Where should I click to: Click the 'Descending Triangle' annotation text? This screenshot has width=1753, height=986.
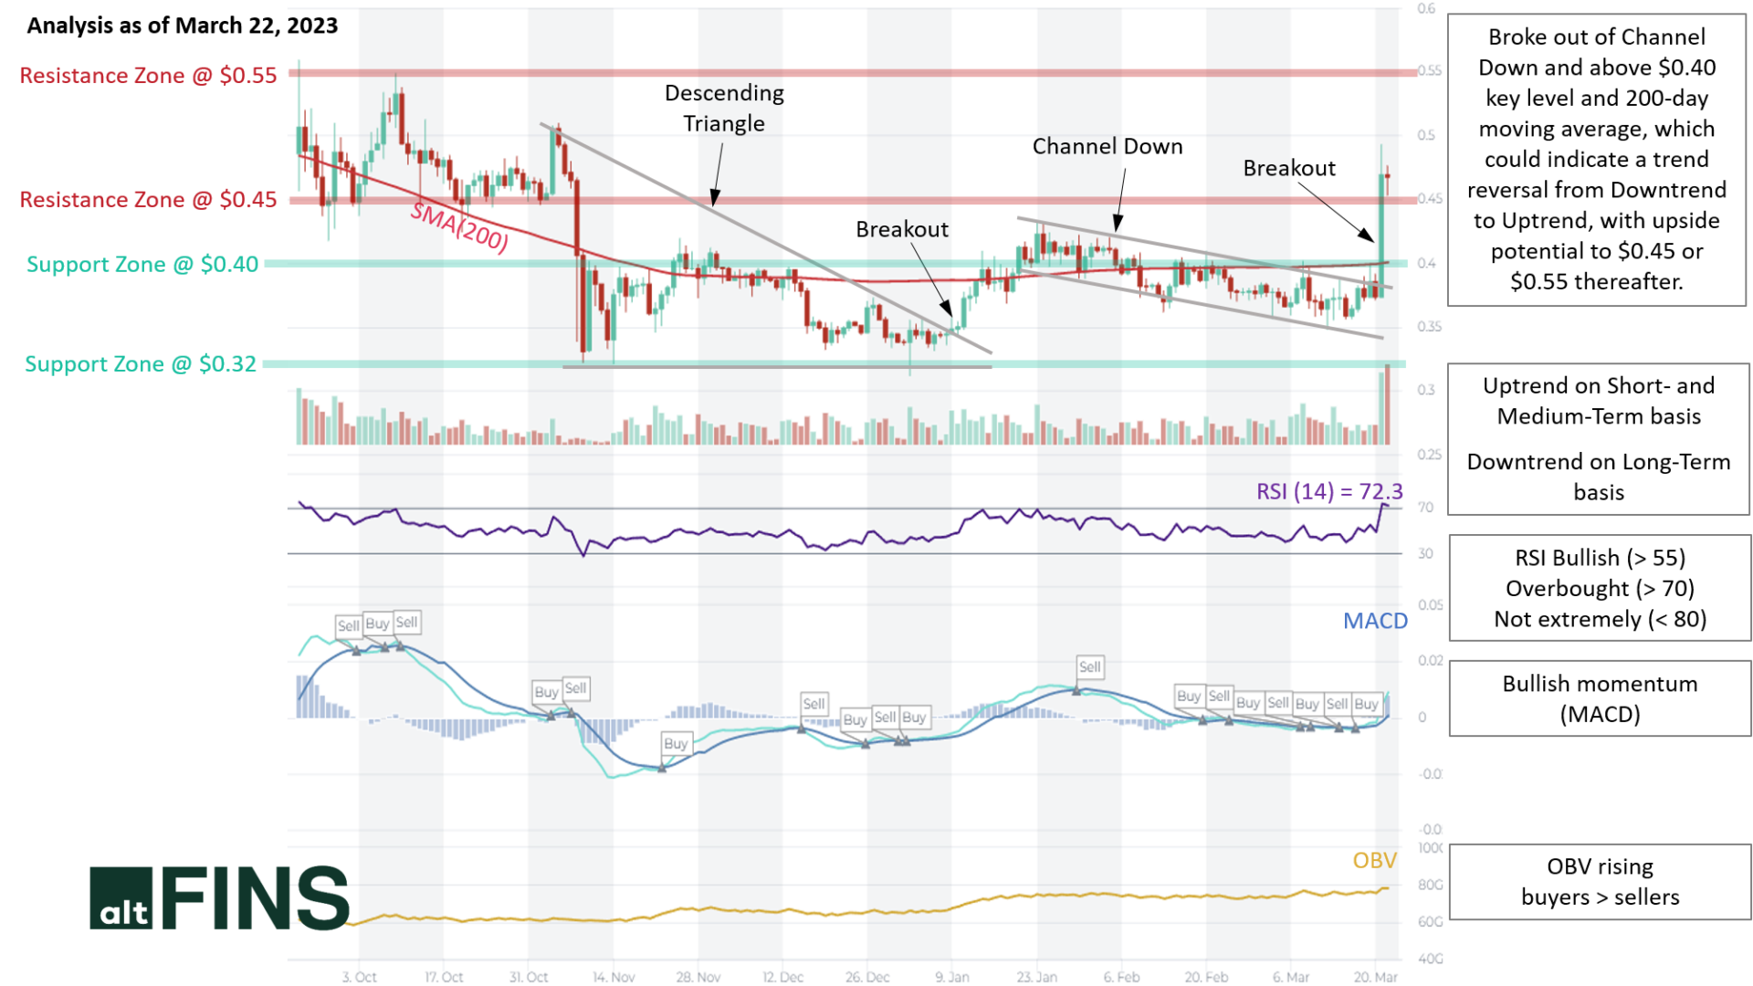tap(724, 109)
